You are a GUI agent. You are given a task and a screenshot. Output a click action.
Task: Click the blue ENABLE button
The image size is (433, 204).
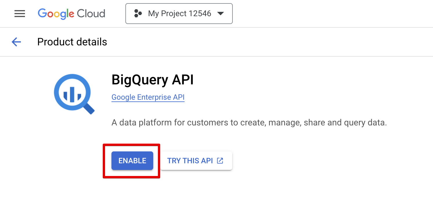[x=132, y=161]
